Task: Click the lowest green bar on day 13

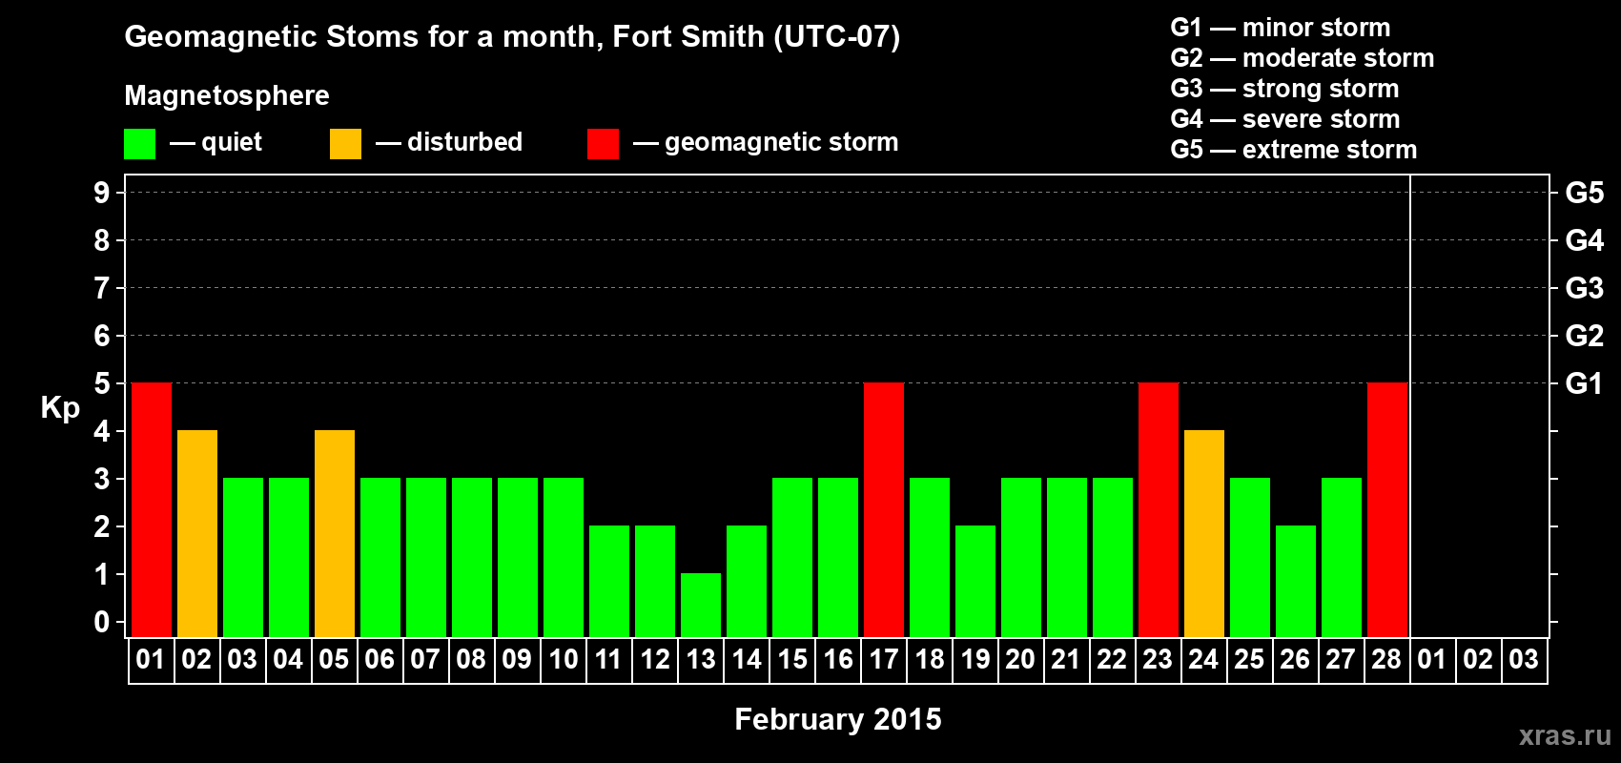Action: point(701,606)
